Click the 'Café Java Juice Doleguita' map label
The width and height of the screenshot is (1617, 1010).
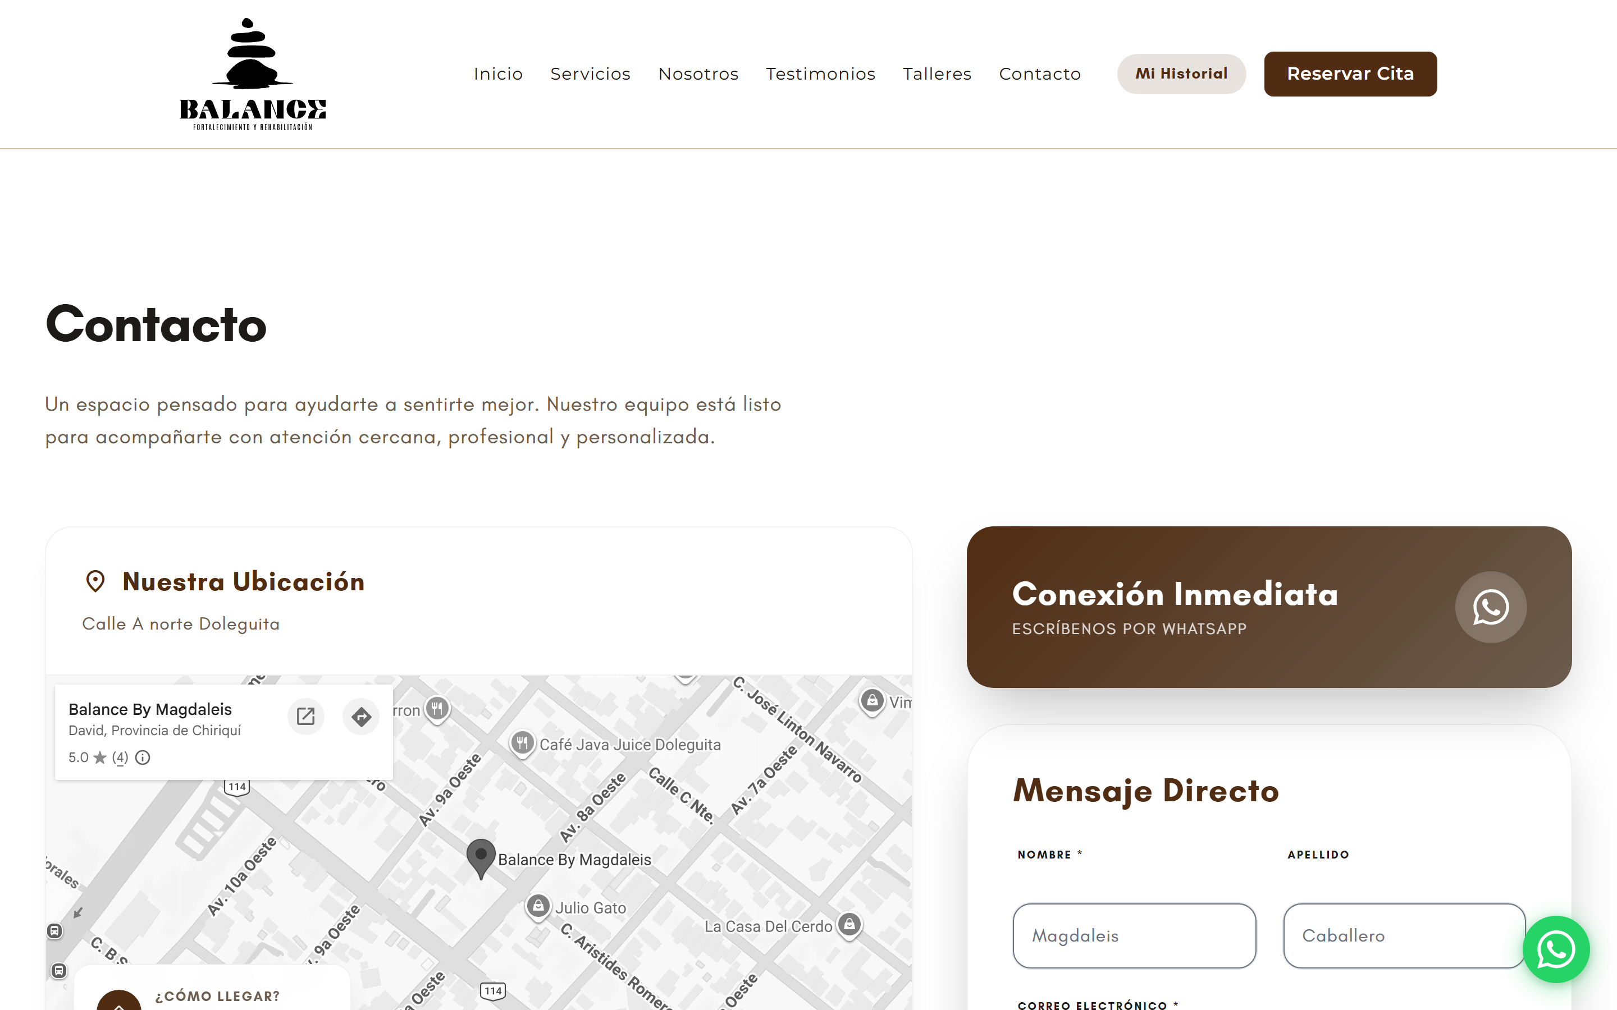630,744
